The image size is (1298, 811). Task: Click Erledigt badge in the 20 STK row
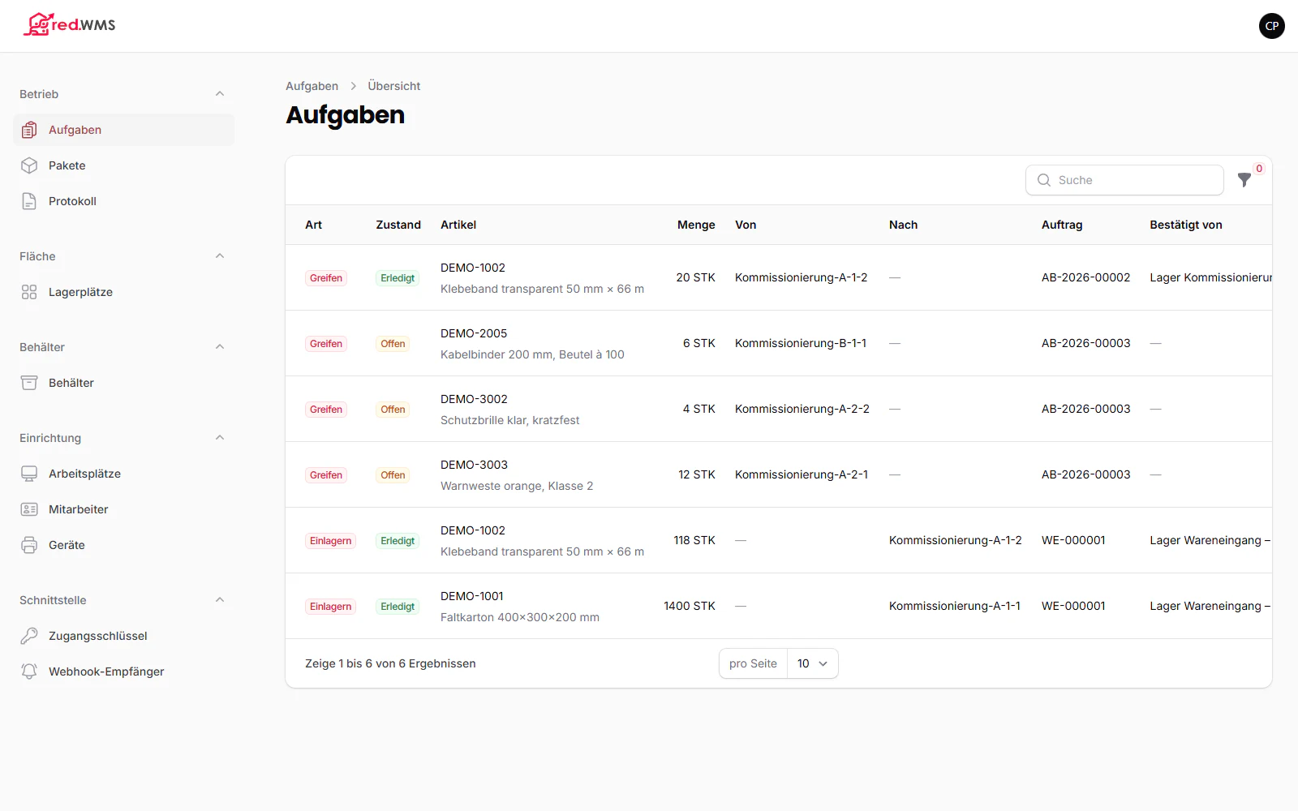[x=398, y=278]
